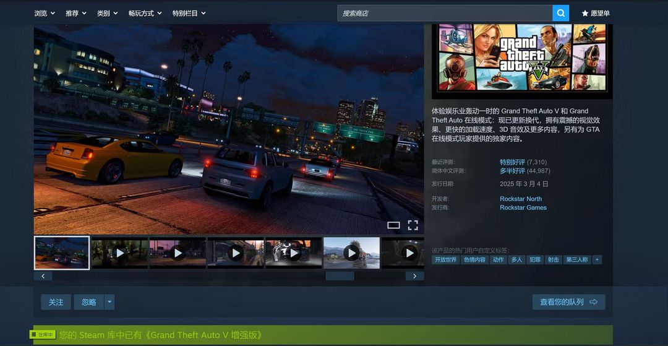Toggle theater mode icon on screenshot
The width and height of the screenshot is (668, 346).
pos(393,225)
